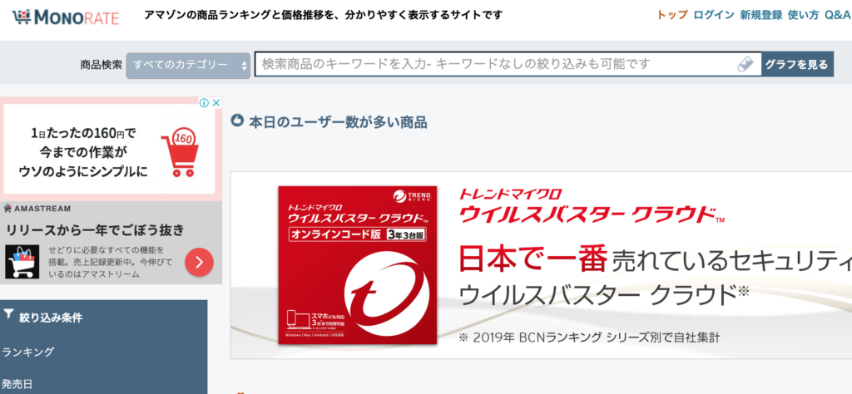Image resolution: width=852 pixels, height=394 pixels.
Task: Click the site tagline アマゾンの商品ランキング text
Action: pyautogui.click(x=324, y=15)
